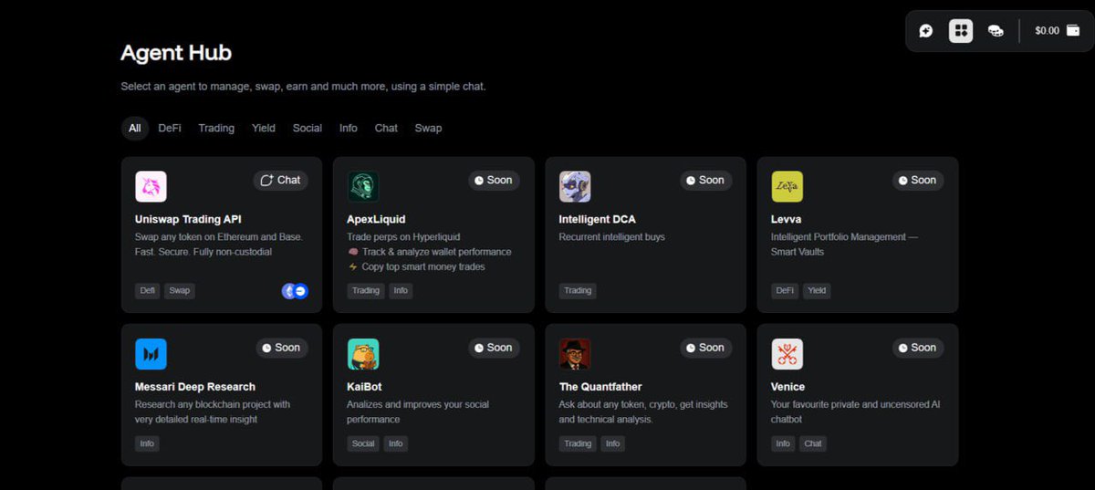Show Social agents tab
The width and height of the screenshot is (1095, 490).
coord(308,128)
